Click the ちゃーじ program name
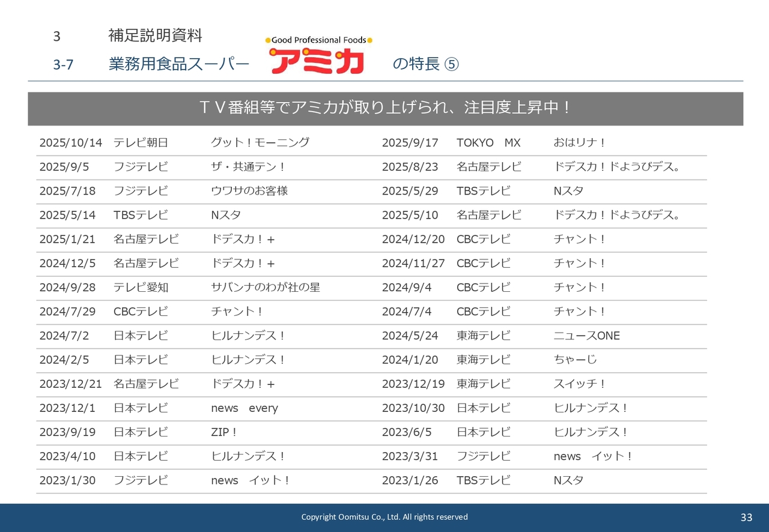The height and width of the screenshot is (532, 769). (575, 360)
